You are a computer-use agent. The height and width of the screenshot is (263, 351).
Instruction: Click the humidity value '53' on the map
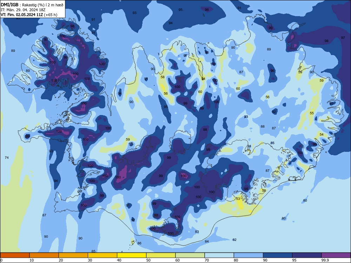238,198
